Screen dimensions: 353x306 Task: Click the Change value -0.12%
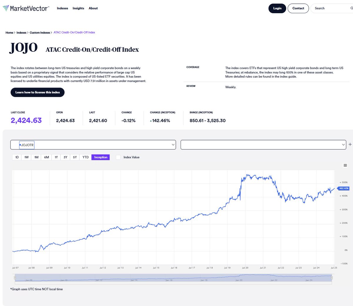[x=129, y=120]
